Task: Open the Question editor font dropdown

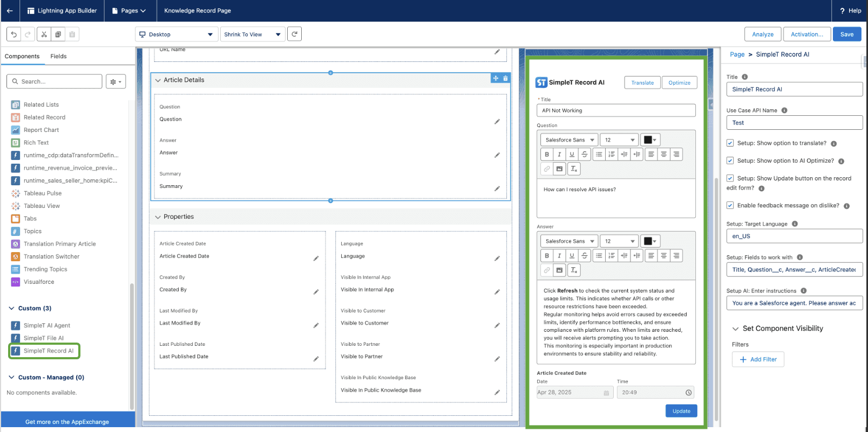Action: coord(569,140)
